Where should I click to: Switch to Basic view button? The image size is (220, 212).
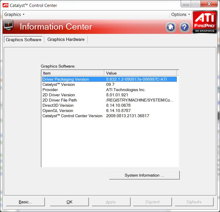pyautogui.click(x=25, y=202)
